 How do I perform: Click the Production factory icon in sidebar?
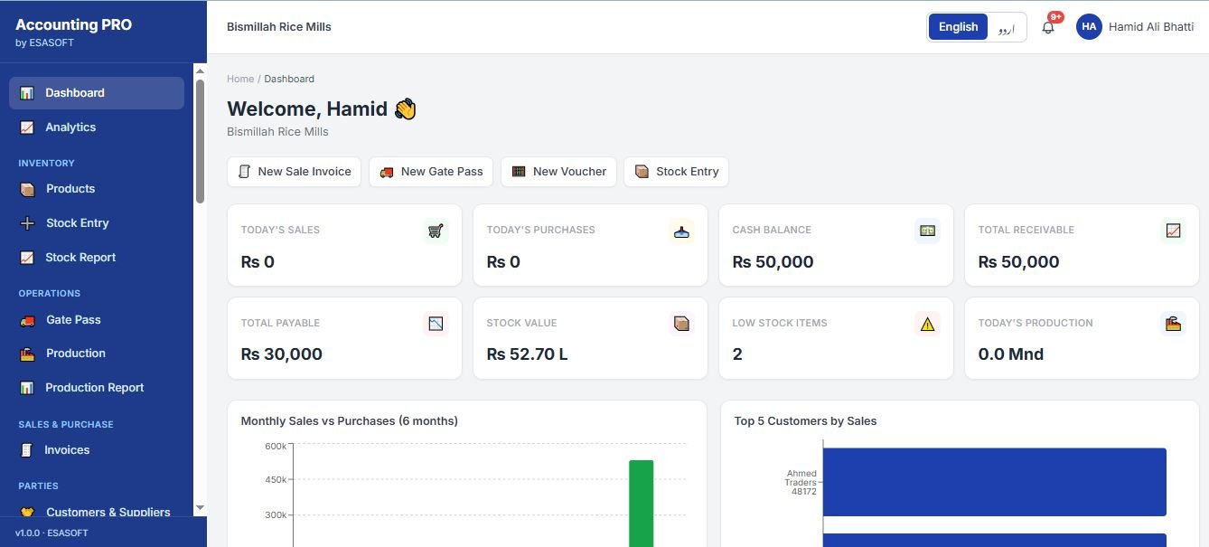tap(27, 354)
